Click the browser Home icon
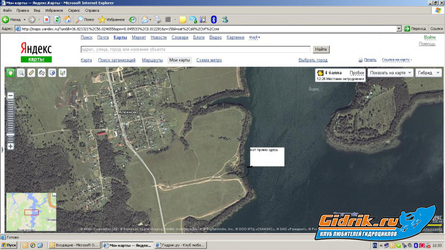The image size is (445, 250). [x=67, y=19]
